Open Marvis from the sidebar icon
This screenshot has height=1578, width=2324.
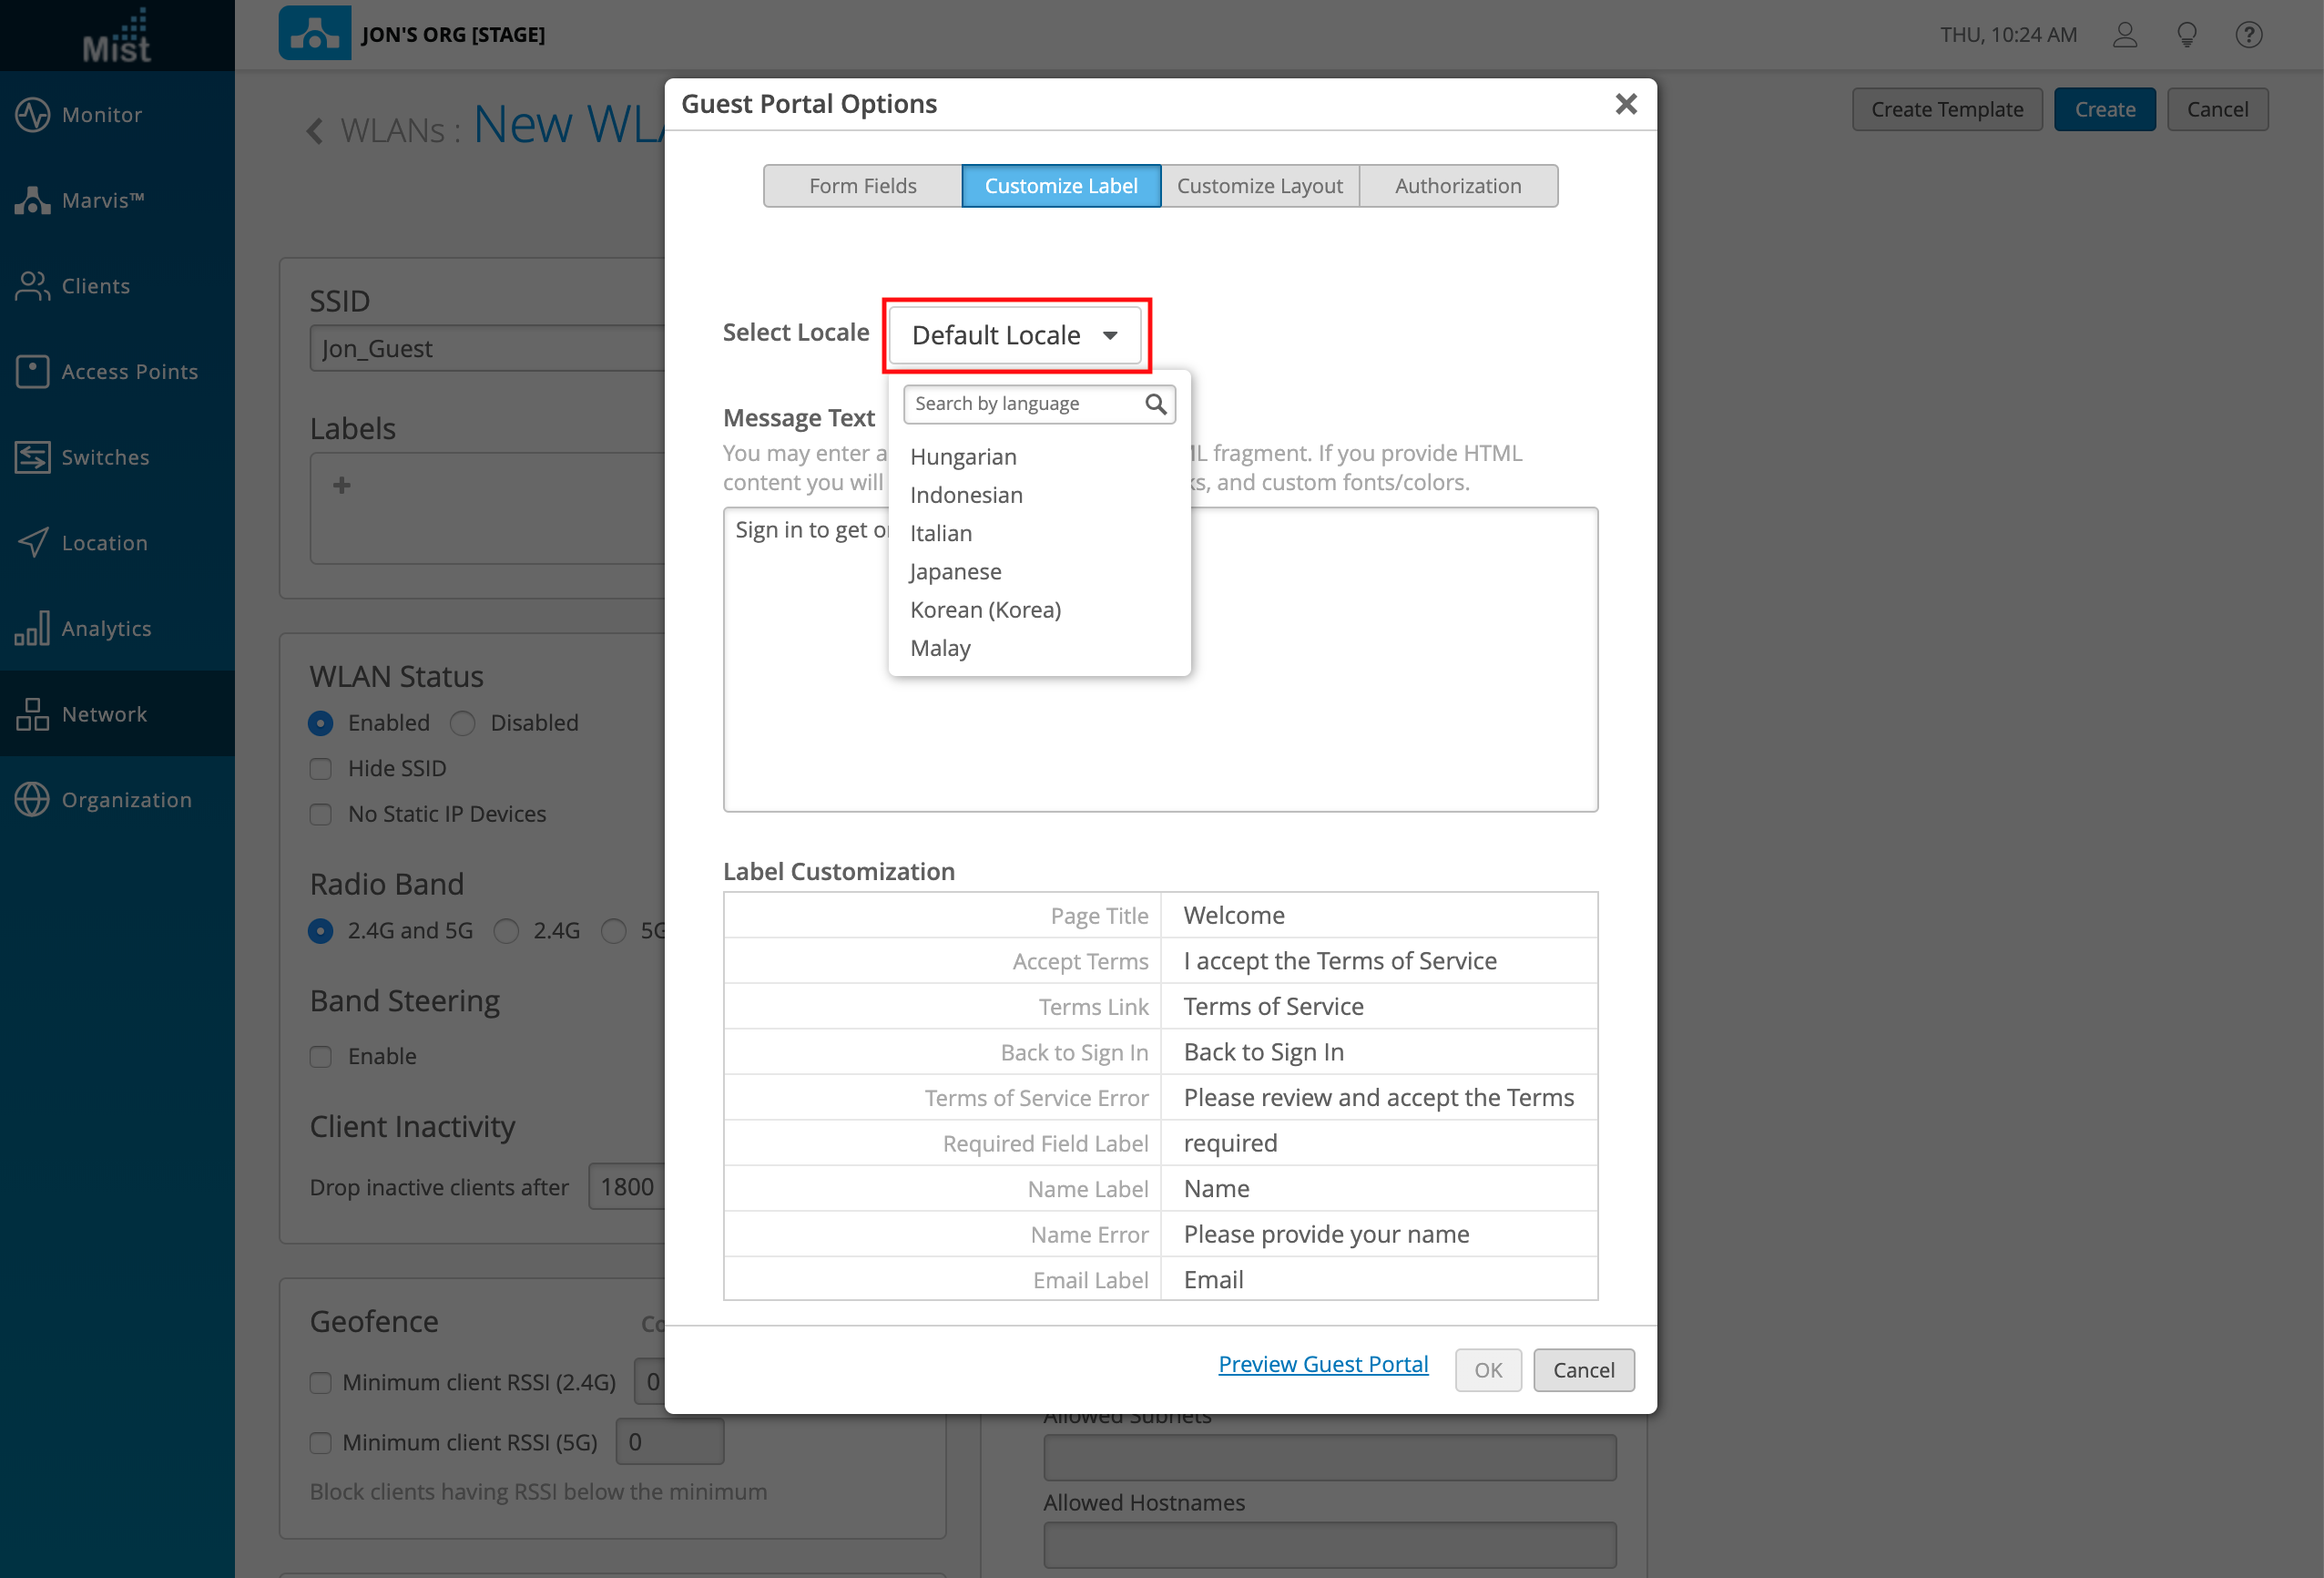tap(32, 200)
